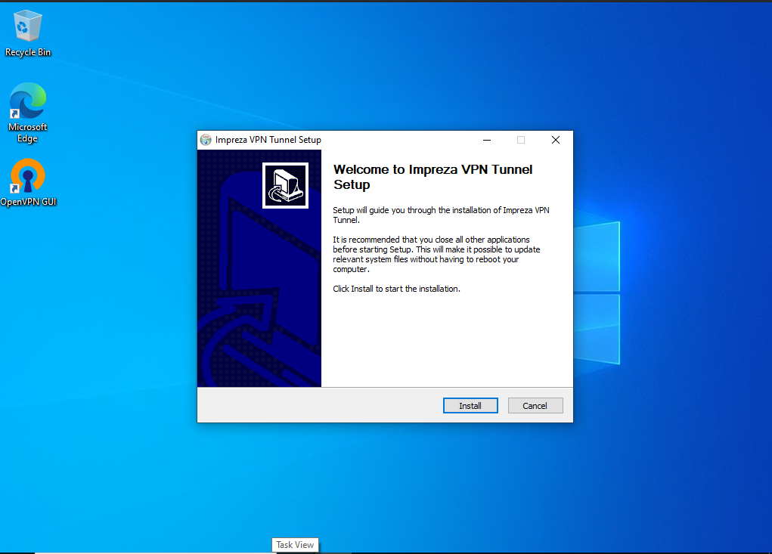Image resolution: width=772 pixels, height=554 pixels.
Task: Click the Windows logo on the desktop wallpaper
Action: click(x=597, y=292)
